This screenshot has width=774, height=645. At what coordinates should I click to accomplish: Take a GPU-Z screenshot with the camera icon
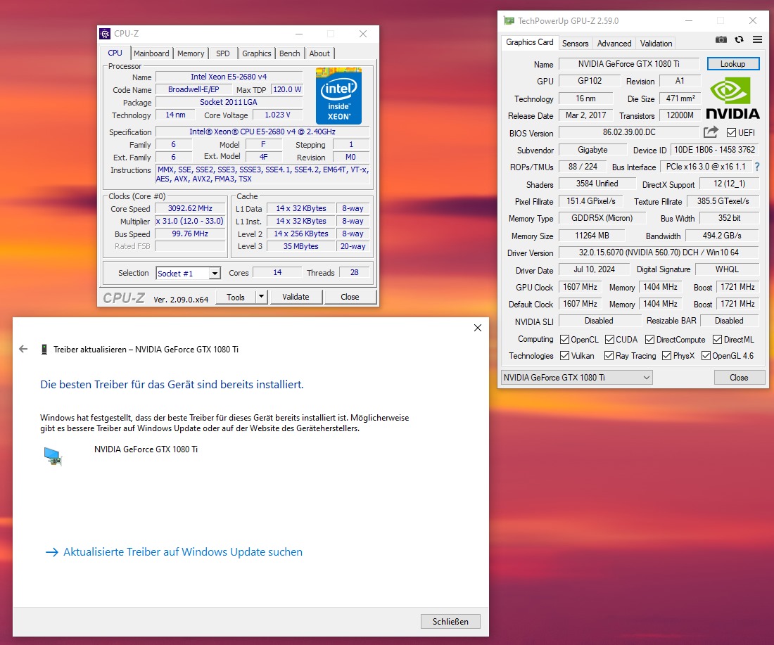coord(721,39)
